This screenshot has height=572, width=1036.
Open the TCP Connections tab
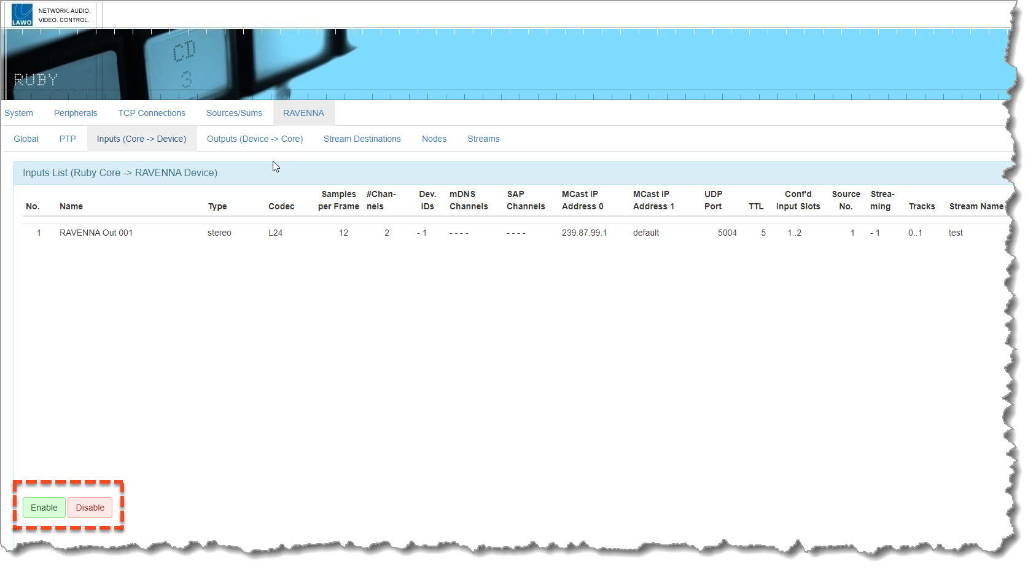click(x=152, y=113)
